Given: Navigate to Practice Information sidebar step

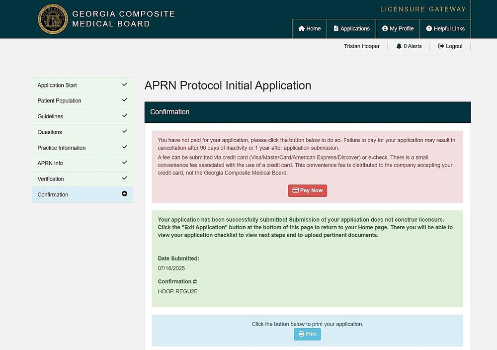Looking at the screenshot, I should click(x=62, y=148).
